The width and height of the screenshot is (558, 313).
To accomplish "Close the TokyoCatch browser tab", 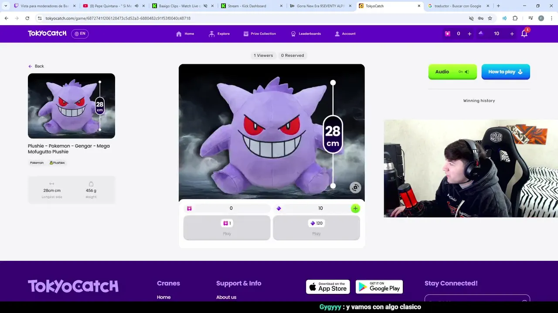I will coord(419,6).
